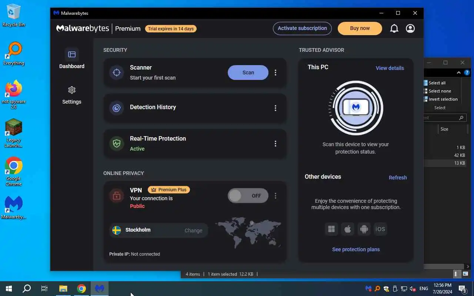
Task: Select the Apple platform icon under Other devices
Action: (348, 229)
